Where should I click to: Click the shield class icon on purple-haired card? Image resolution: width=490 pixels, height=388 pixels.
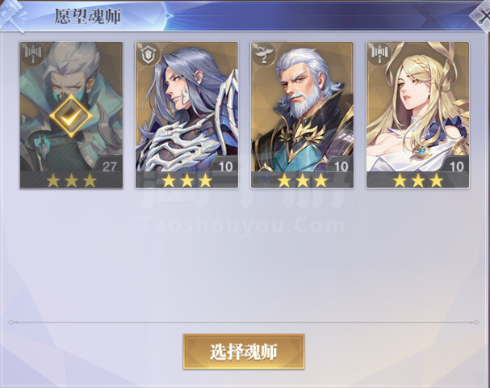click(x=149, y=54)
